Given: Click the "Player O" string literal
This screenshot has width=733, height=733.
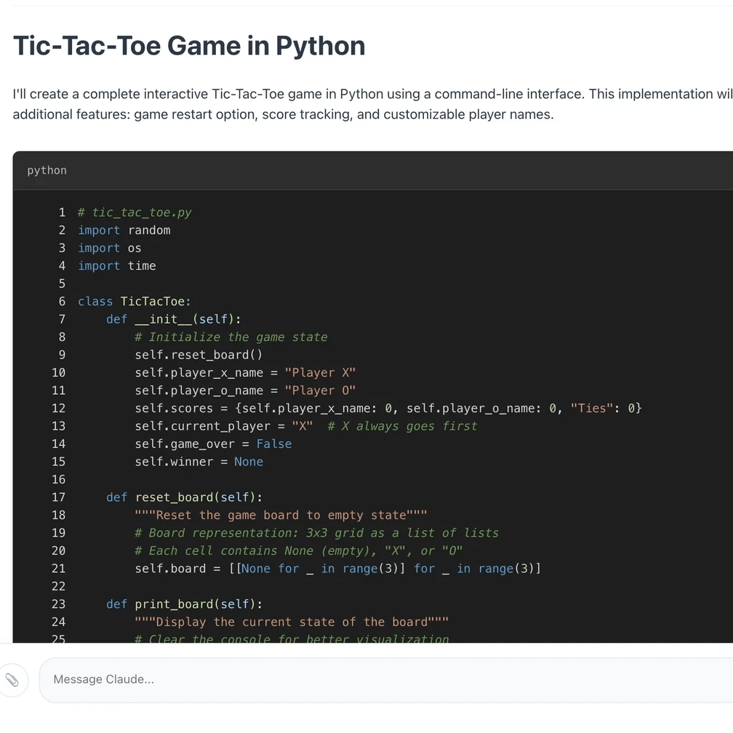Looking at the screenshot, I should tap(320, 390).
